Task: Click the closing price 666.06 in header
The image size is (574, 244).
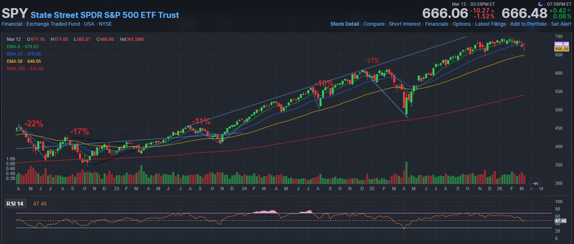Action: coord(445,13)
